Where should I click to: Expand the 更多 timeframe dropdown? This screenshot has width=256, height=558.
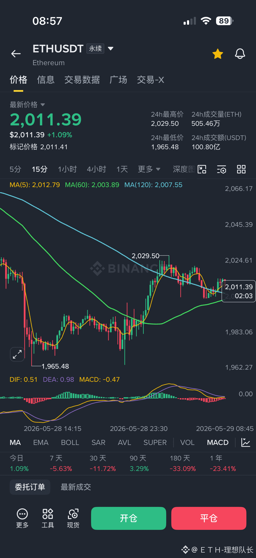click(149, 169)
